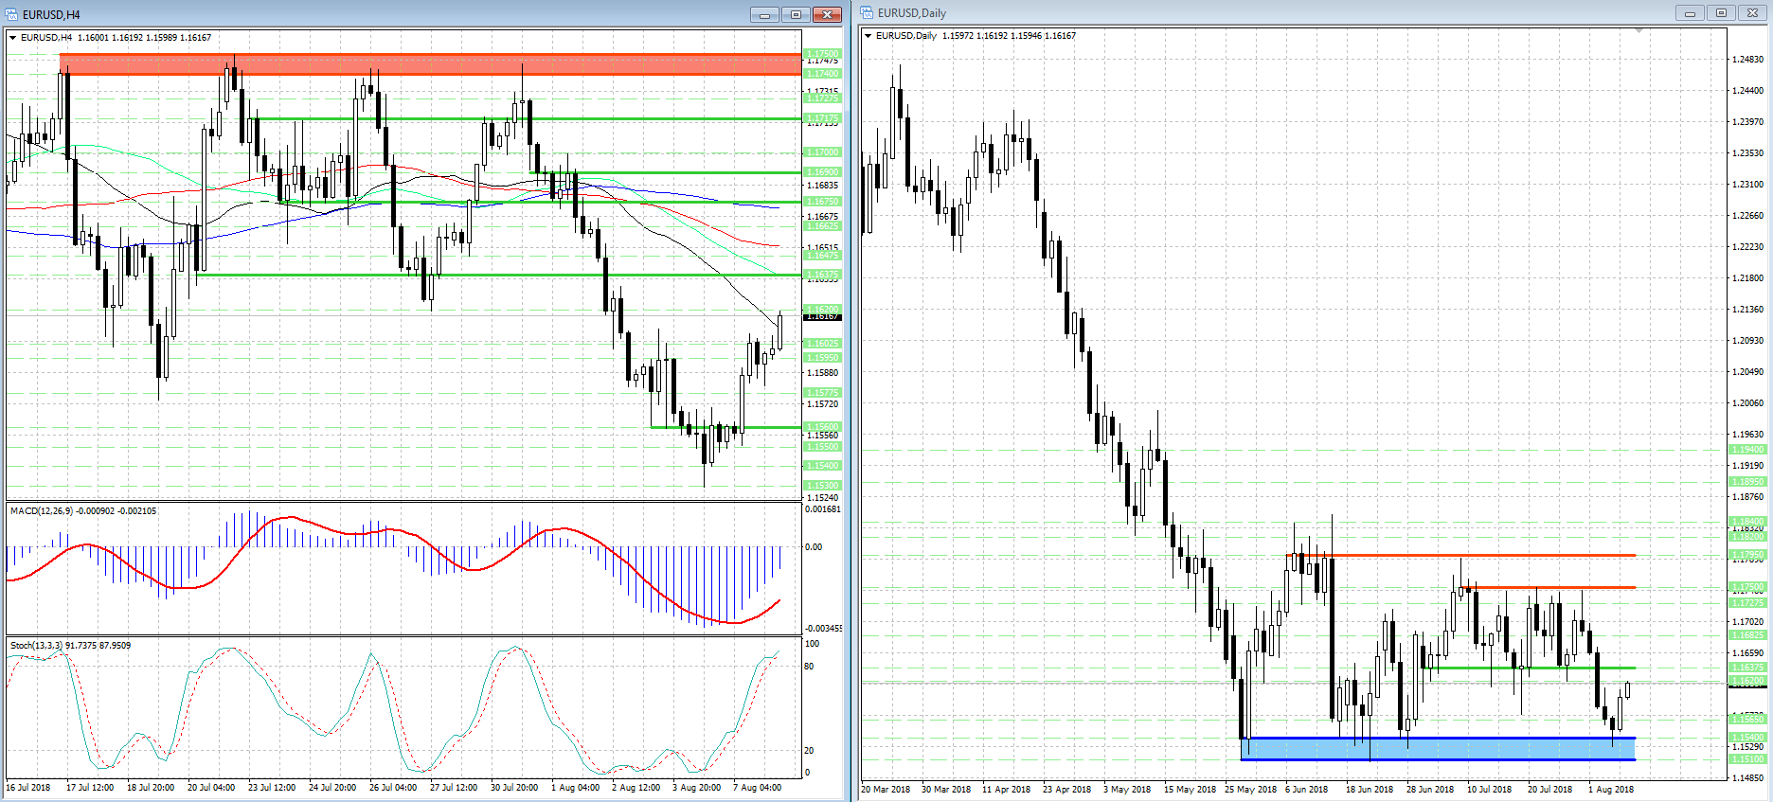The height and width of the screenshot is (802, 1773).
Task: Click the EURUSD,Daily window chart icon
Action: pos(867,12)
